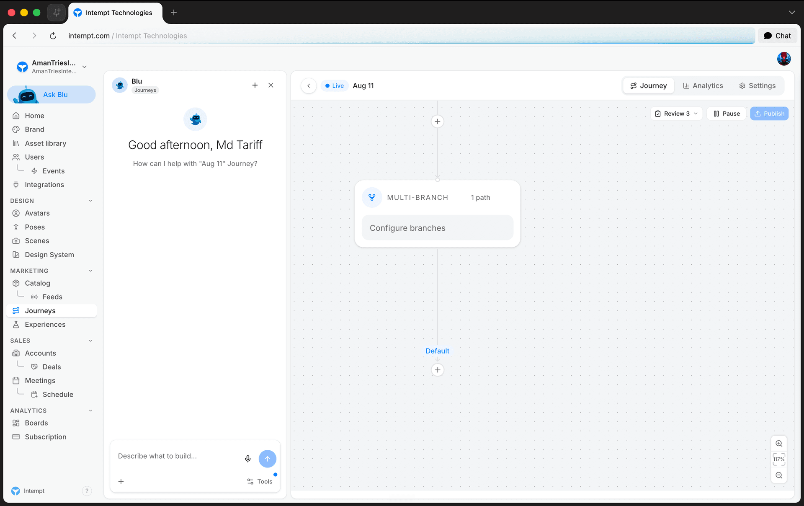Image resolution: width=804 pixels, height=506 pixels.
Task: Open the Chat panel button
Action: [x=777, y=36]
